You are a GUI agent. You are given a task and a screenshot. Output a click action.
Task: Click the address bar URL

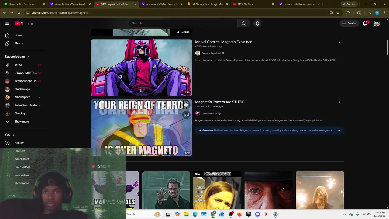(x=60, y=13)
